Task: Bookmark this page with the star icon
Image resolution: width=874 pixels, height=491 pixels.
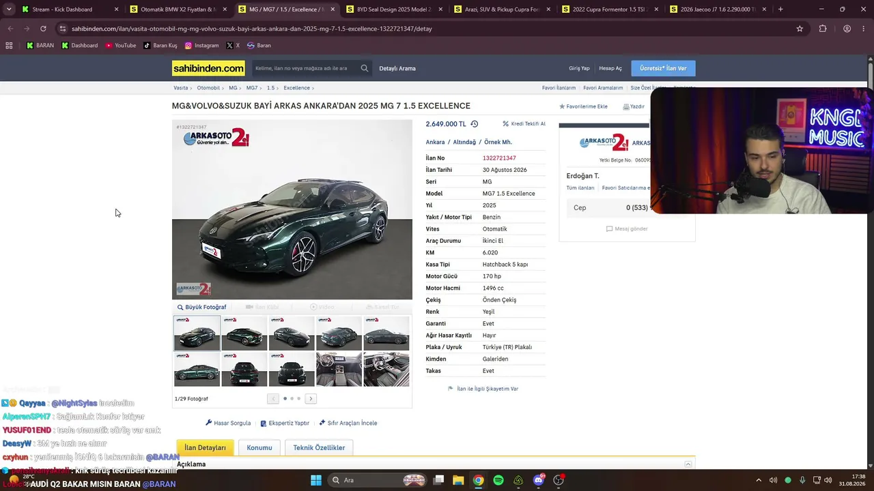Action: point(800,29)
